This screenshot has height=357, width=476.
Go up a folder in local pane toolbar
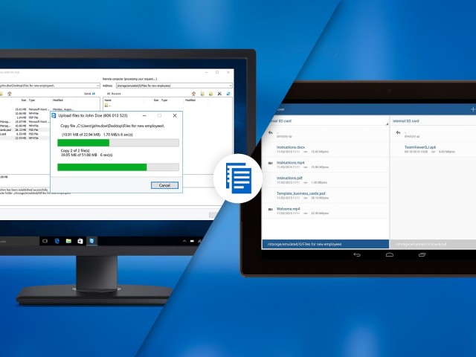(x=10, y=94)
